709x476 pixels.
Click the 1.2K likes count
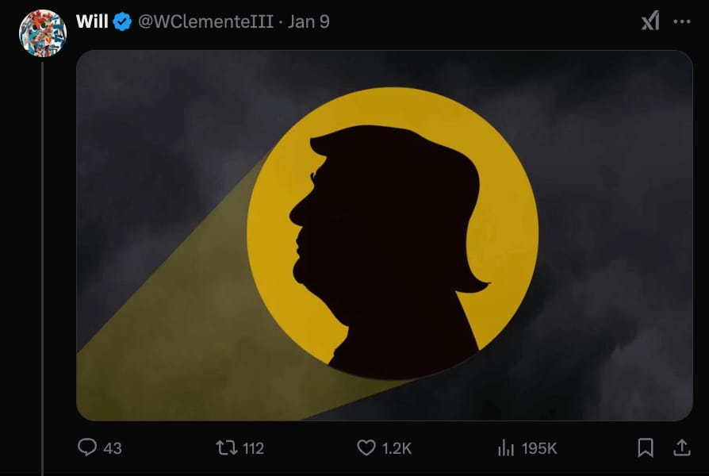tap(397, 448)
